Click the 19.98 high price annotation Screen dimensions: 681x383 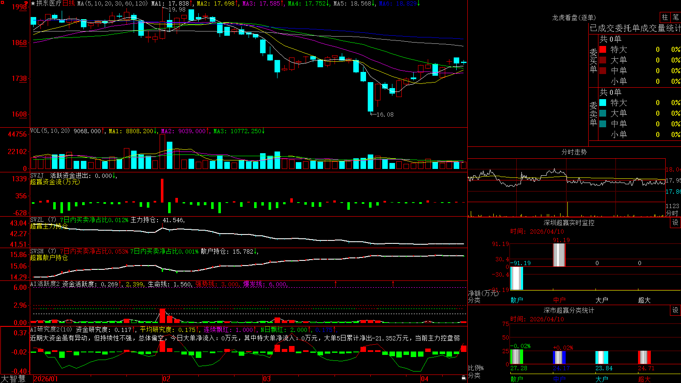click(x=177, y=9)
